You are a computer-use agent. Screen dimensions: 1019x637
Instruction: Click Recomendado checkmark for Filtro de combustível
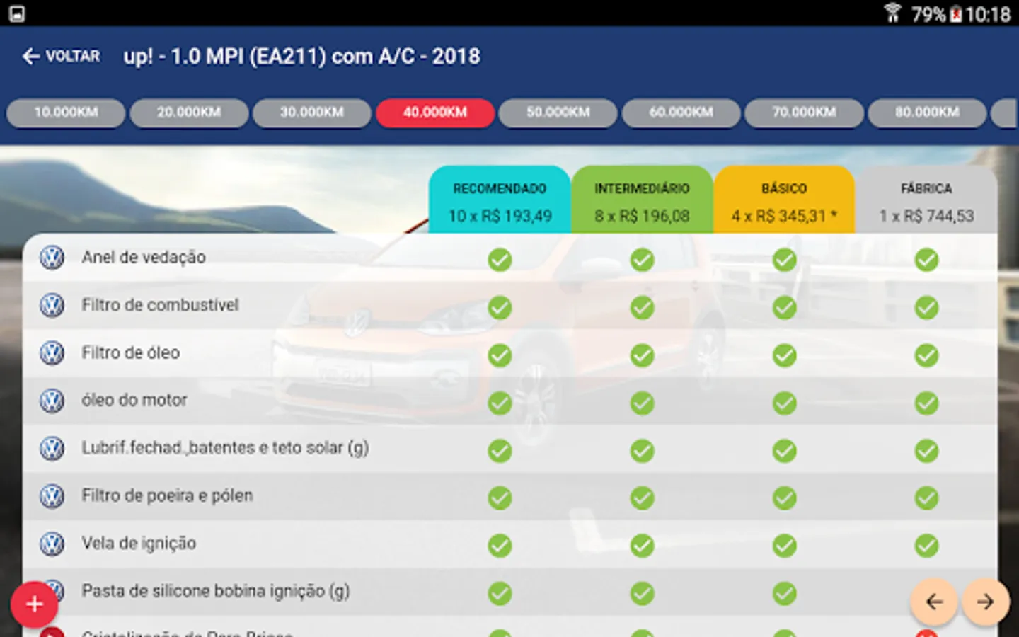[500, 307]
